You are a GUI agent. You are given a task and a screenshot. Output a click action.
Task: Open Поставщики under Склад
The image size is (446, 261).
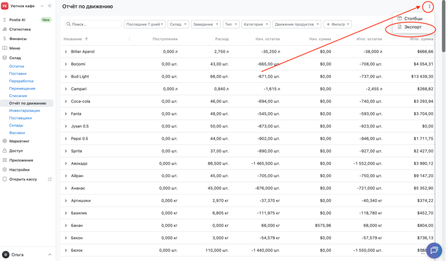coord(21,118)
